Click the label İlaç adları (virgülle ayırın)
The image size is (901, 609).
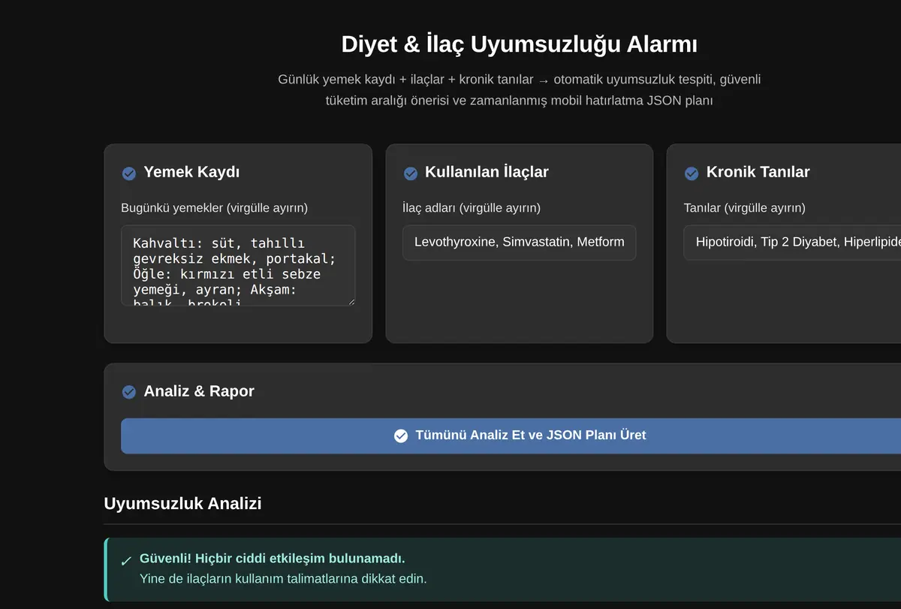(472, 208)
